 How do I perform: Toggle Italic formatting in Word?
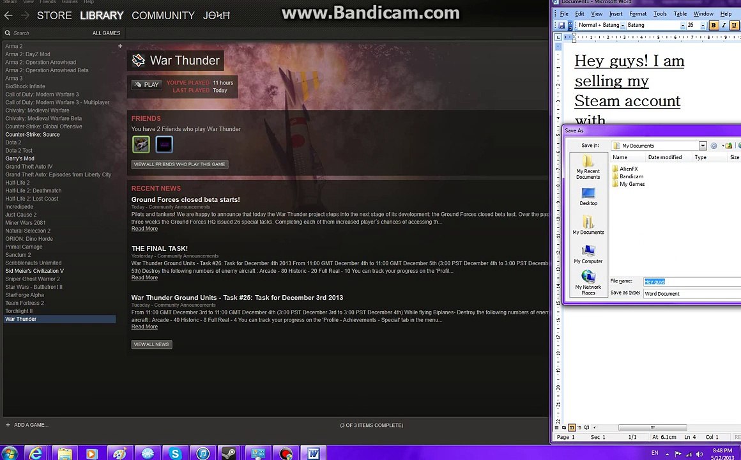[x=724, y=25]
